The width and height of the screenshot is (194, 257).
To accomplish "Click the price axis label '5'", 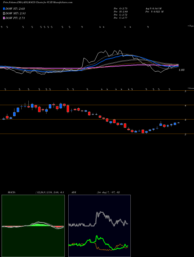I will (x=185, y=91).
